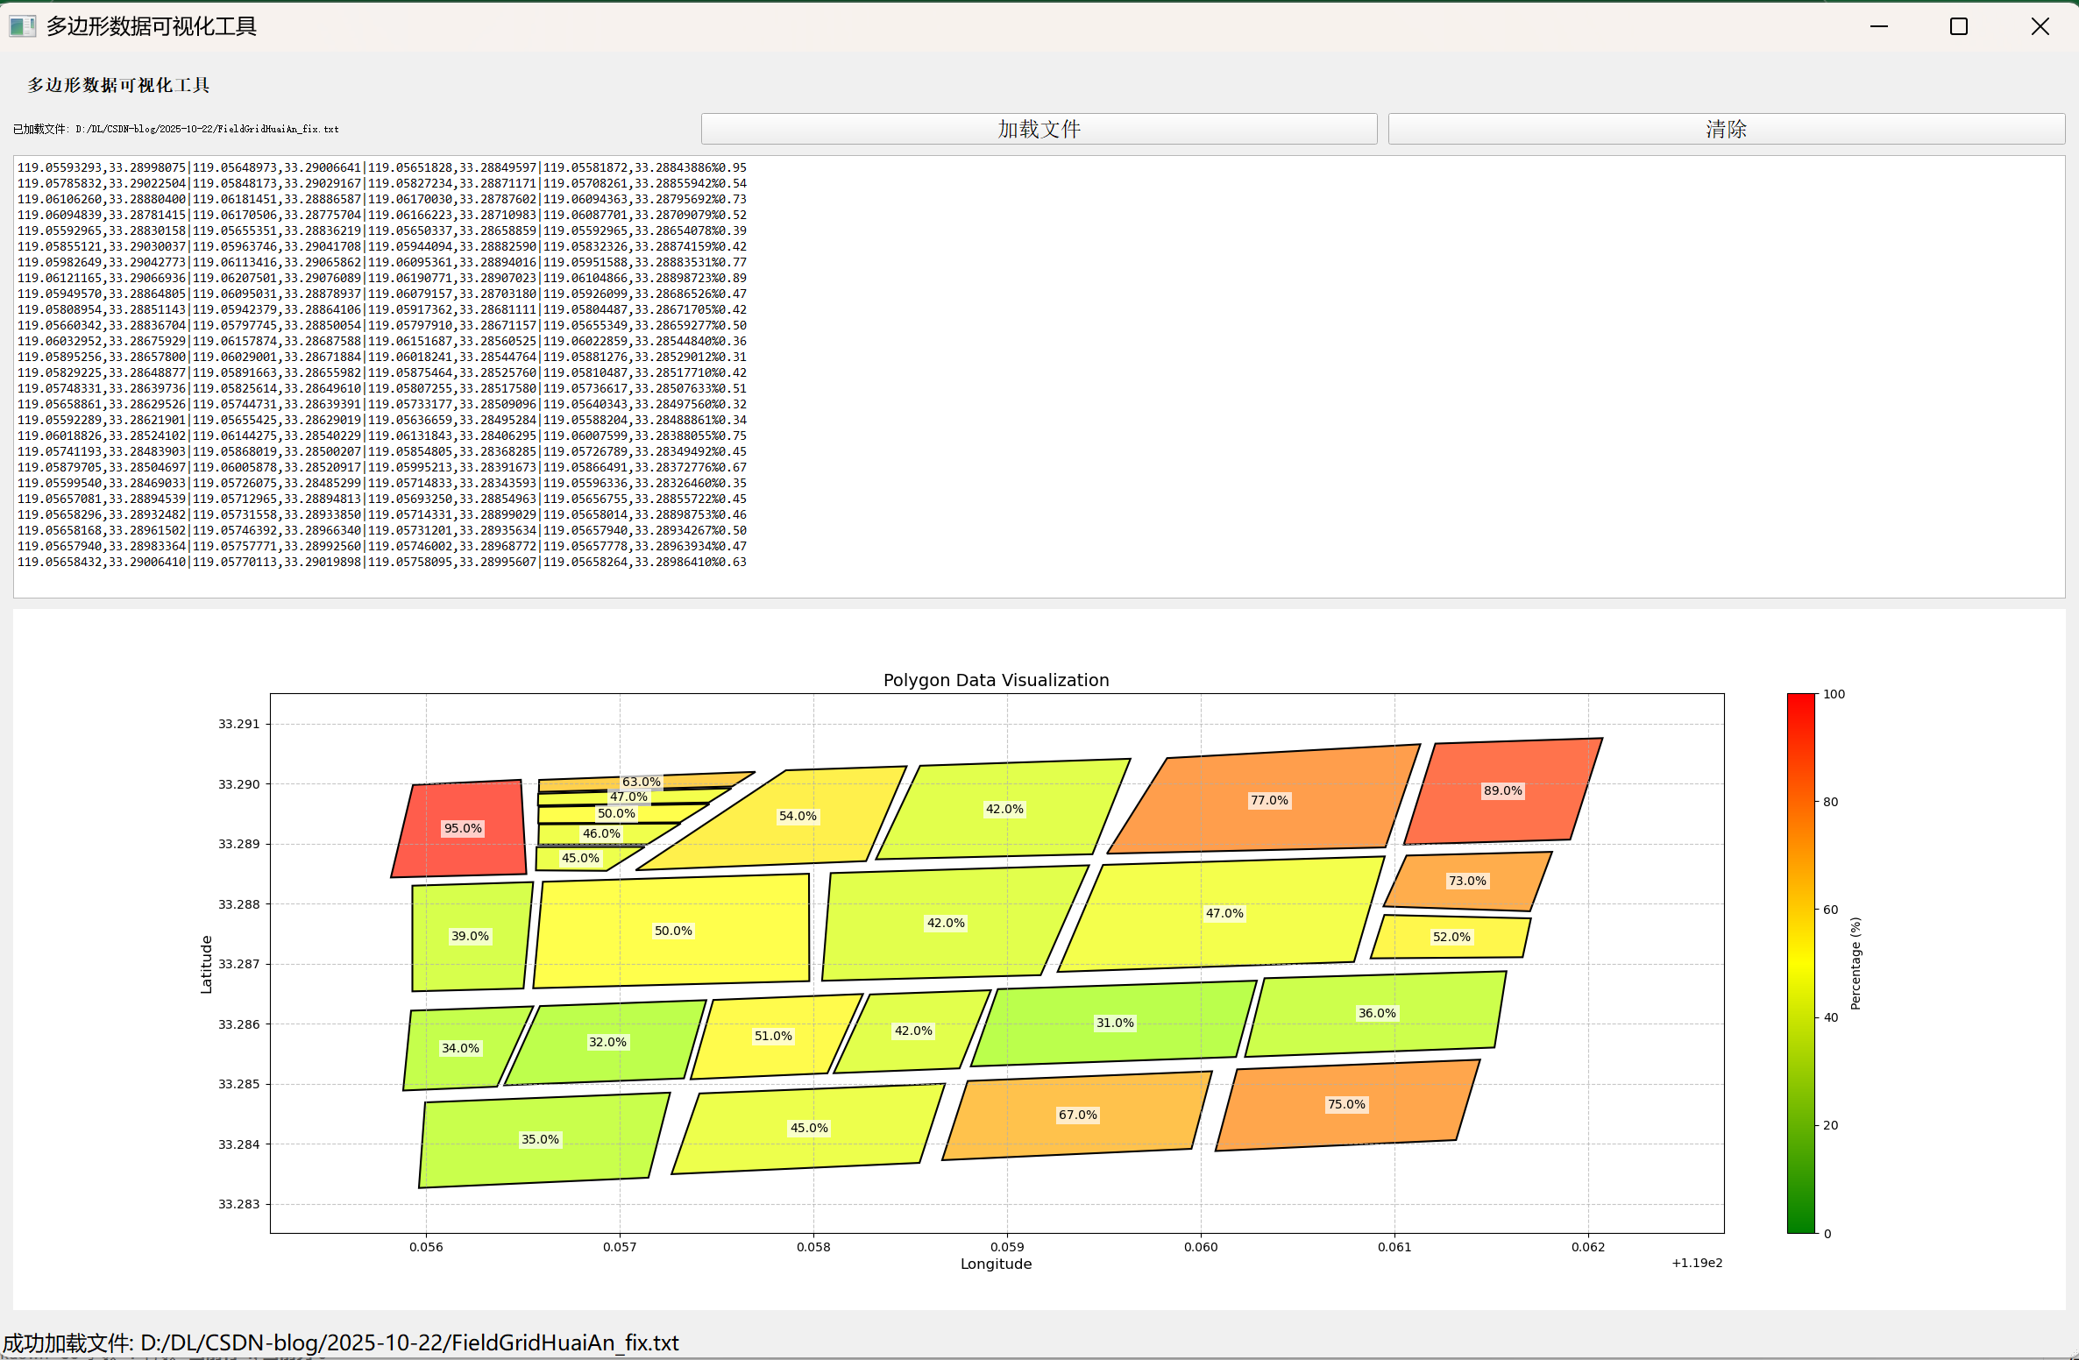Click the red 95.0% polygon
This screenshot has height=1360, width=2079.
(x=462, y=828)
